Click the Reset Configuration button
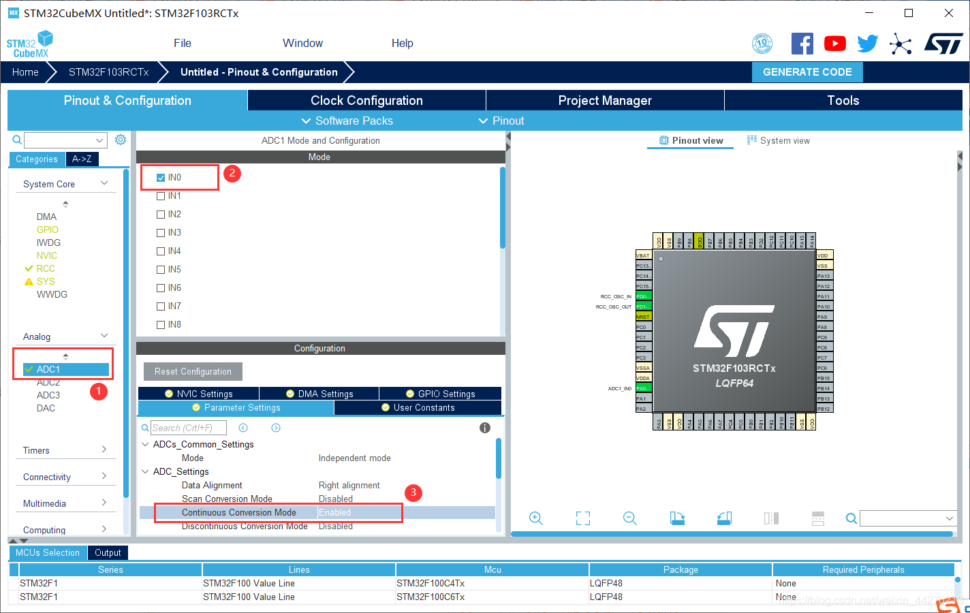 [193, 371]
